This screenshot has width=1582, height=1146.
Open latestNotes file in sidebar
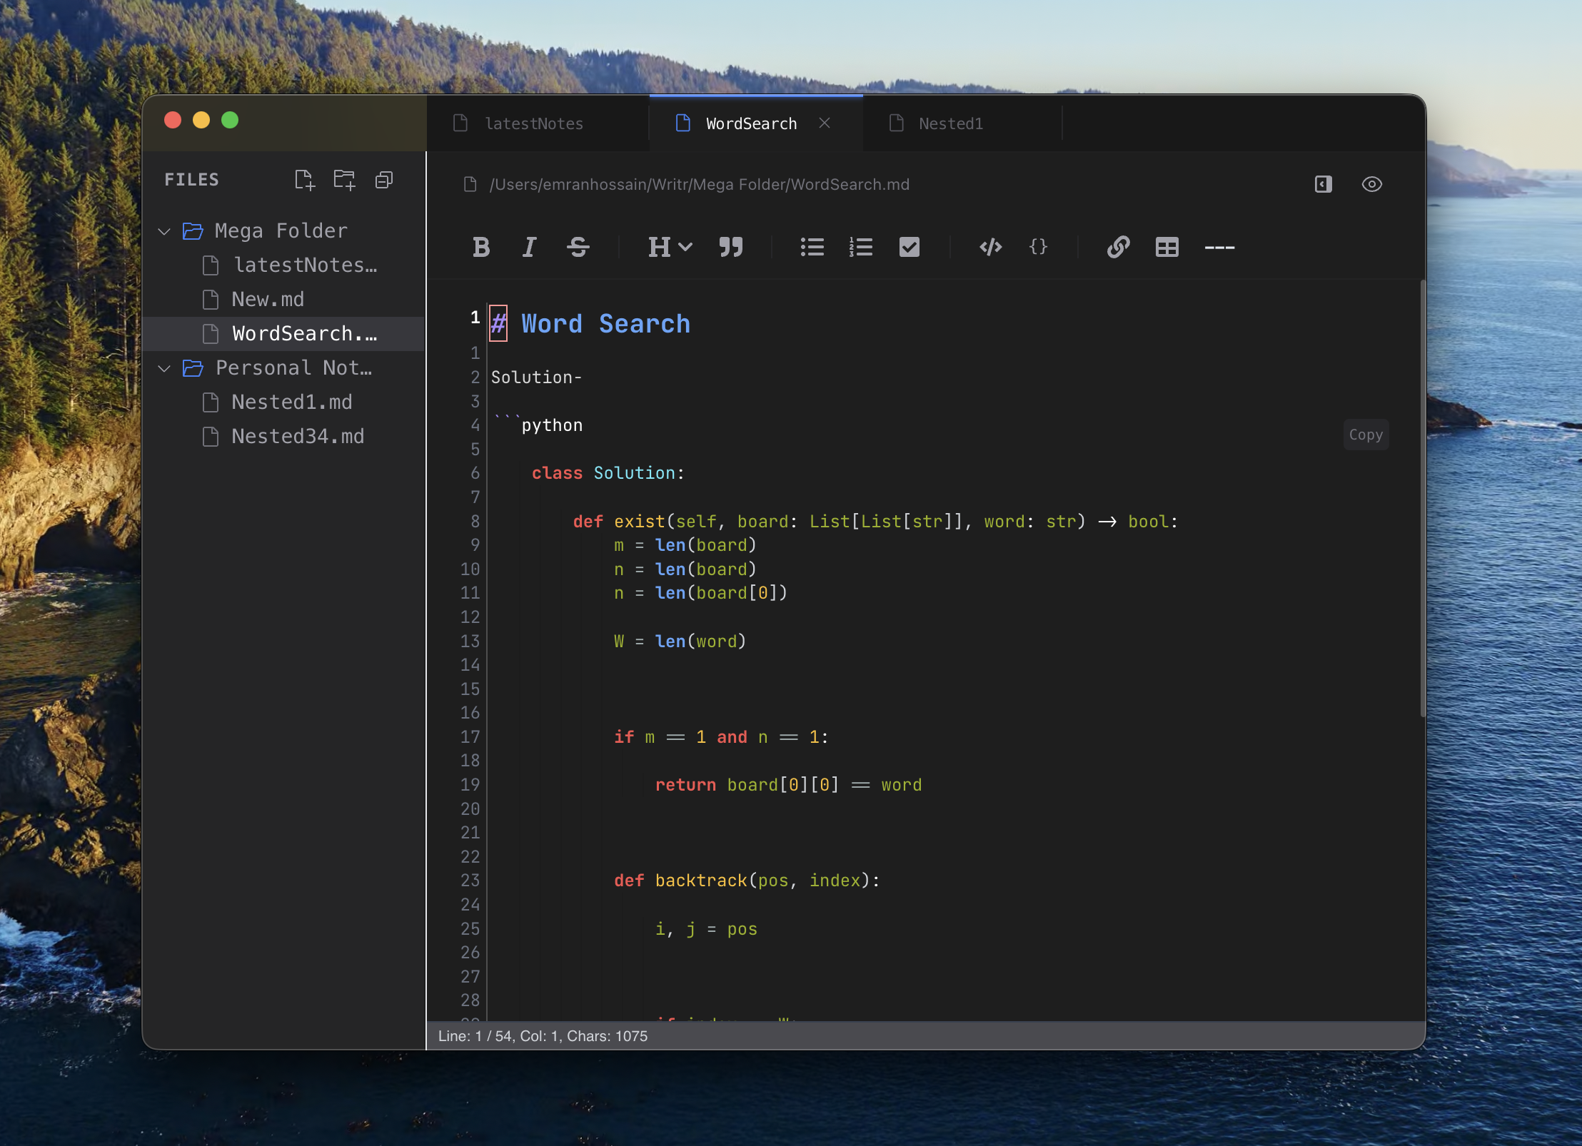click(x=284, y=265)
